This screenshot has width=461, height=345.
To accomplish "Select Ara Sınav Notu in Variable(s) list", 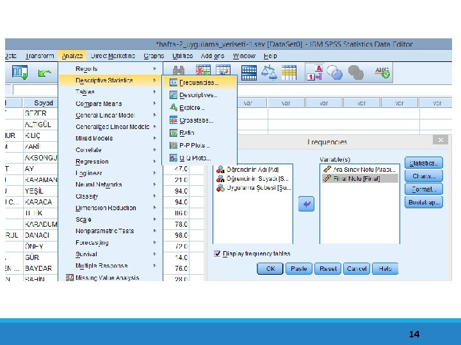I will pos(359,169).
